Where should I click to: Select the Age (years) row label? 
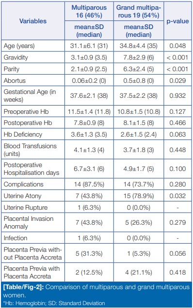click(x=19, y=46)
